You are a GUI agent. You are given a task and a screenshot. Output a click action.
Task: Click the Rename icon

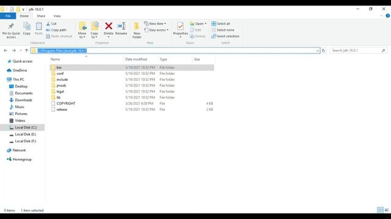[121, 26]
